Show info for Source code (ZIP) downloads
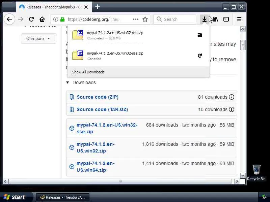The width and height of the screenshot is (270, 202). pos(232,97)
